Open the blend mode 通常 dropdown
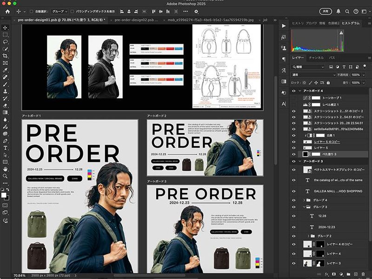 click(x=312, y=75)
